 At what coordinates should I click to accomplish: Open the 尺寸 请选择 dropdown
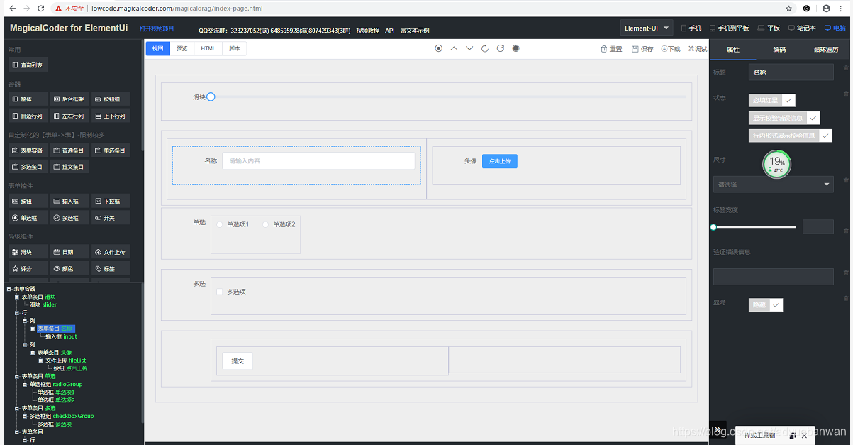(x=774, y=185)
